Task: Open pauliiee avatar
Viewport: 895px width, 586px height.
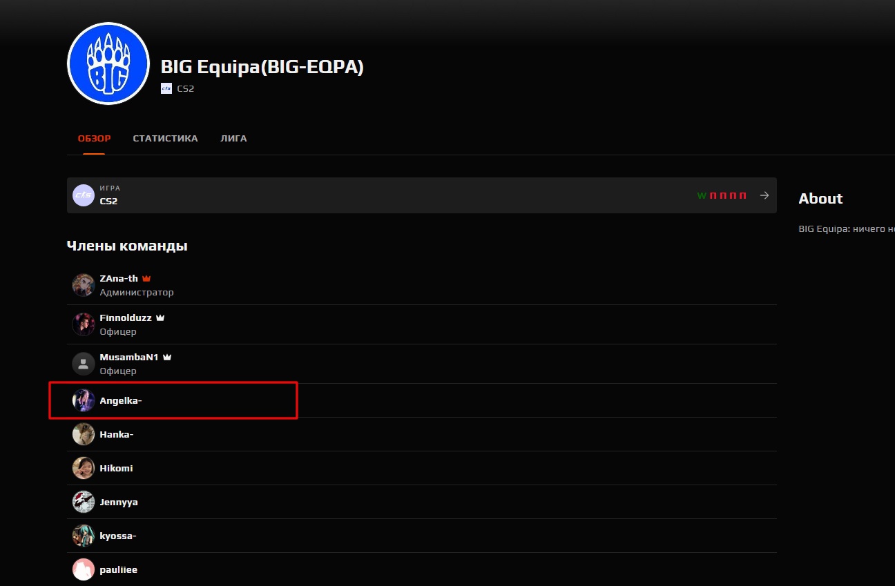Action: pyautogui.click(x=84, y=569)
